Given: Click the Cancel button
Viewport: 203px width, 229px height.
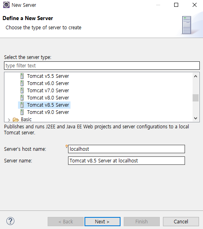Looking at the screenshot, I should 181,221.
